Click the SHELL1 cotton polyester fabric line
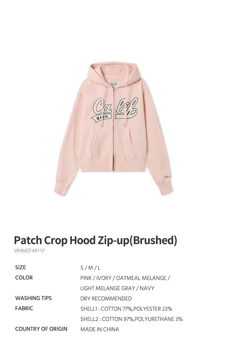This screenshot has width=226, height=350. coord(126,309)
